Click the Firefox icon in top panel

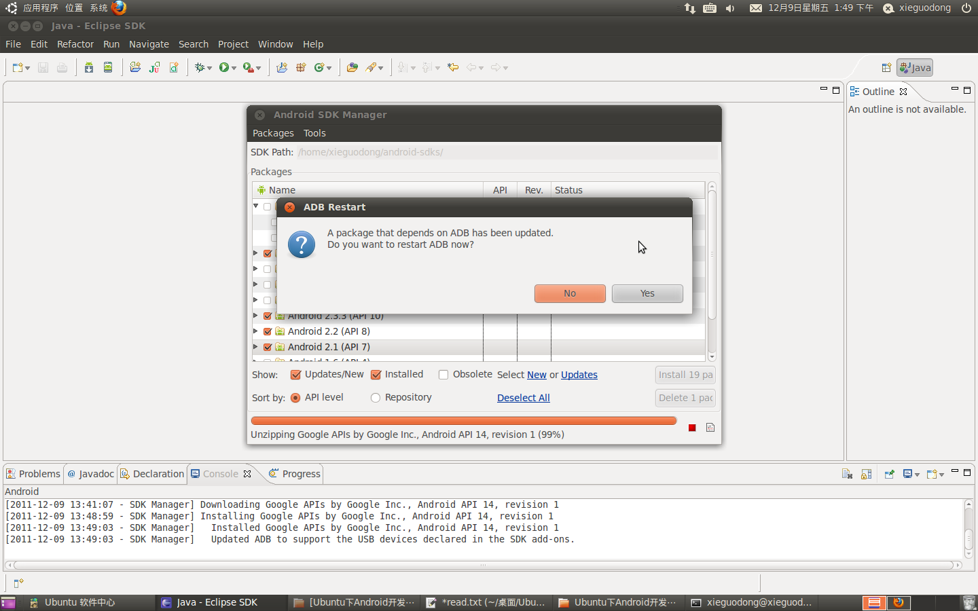[x=119, y=7]
